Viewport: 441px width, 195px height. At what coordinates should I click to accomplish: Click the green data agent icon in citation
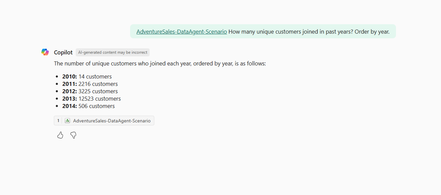(67, 121)
